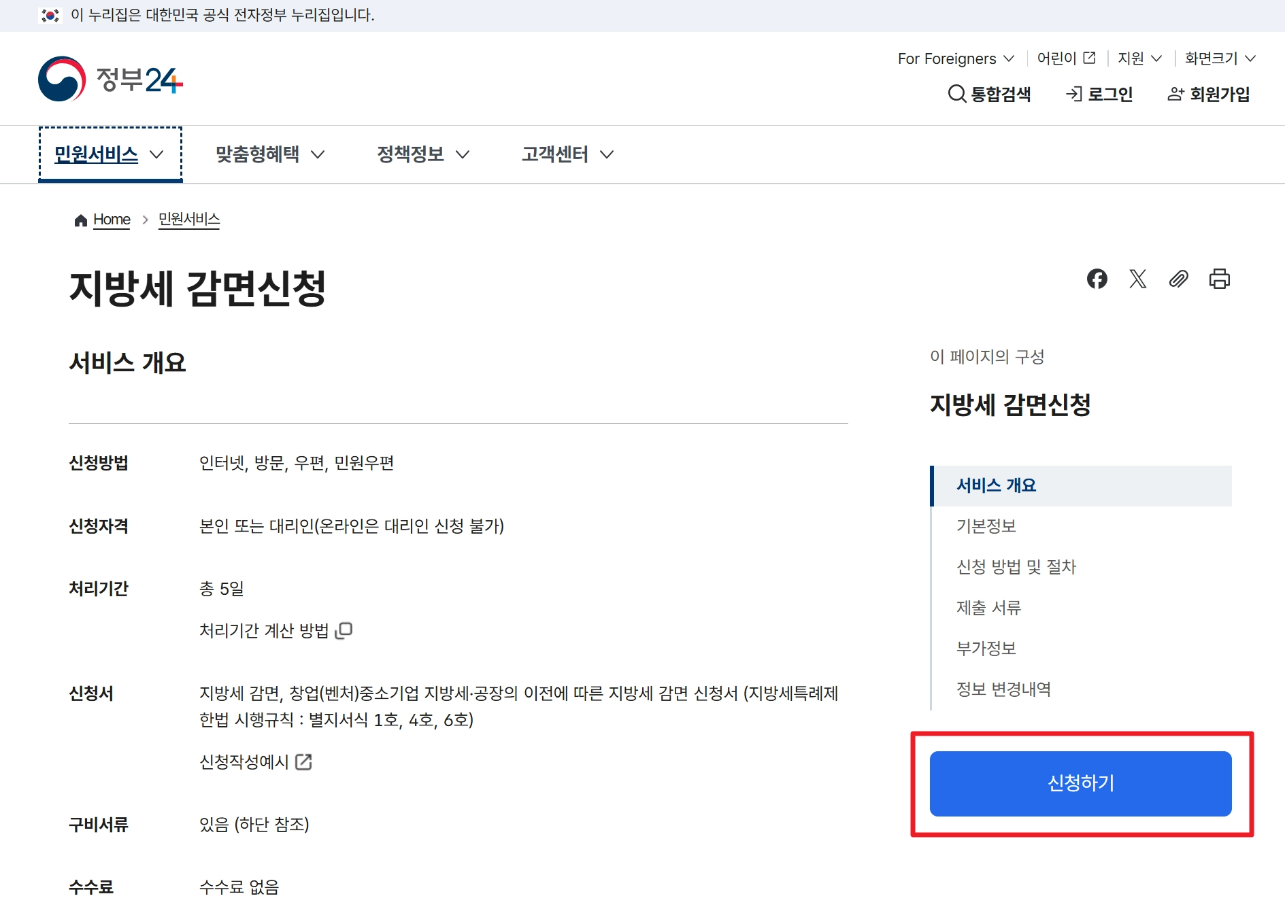1285x911 pixels.
Task: Click the 로그인 login icon
Action: coord(1075,94)
